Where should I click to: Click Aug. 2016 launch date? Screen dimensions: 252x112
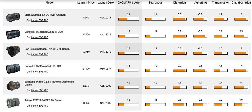[105, 35]
